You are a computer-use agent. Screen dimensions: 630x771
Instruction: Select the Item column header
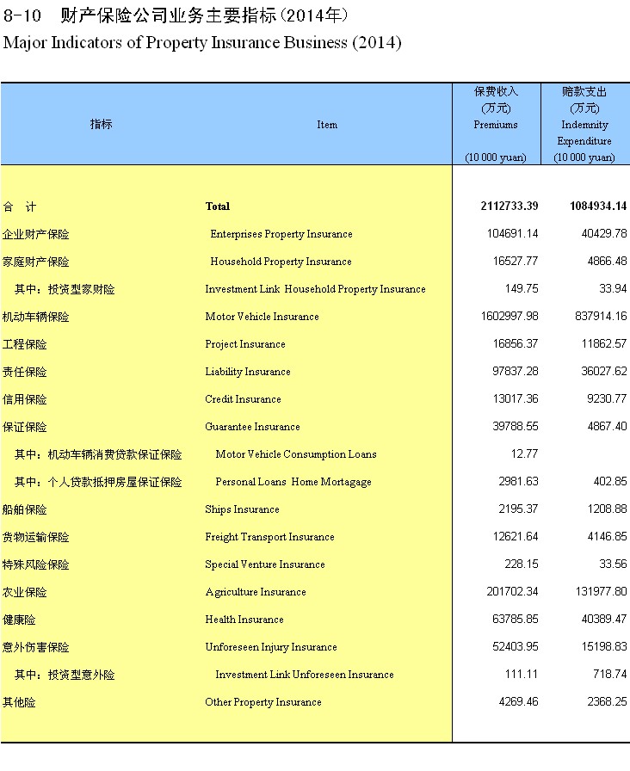pyautogui.click(x=327, y=125)
